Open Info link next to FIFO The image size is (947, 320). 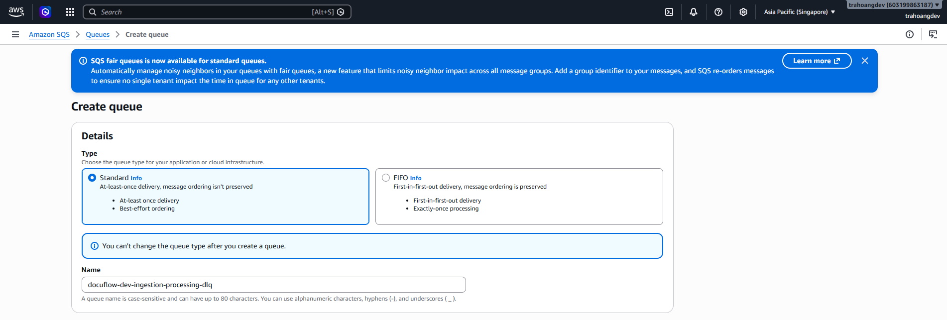coord(416,178)
